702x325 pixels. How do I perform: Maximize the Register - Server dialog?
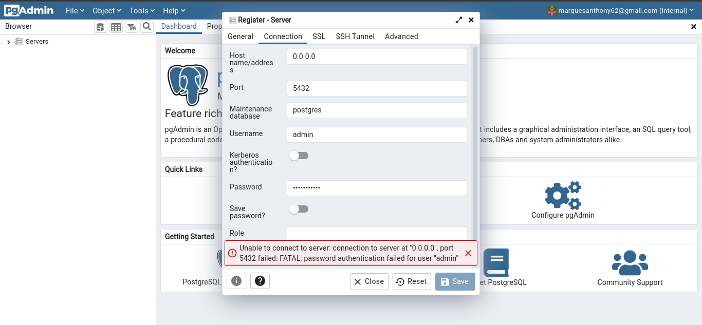(x=459, y=20)
